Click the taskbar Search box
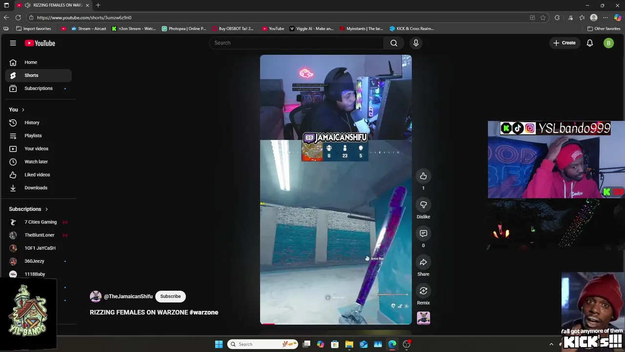 point(264,344)
